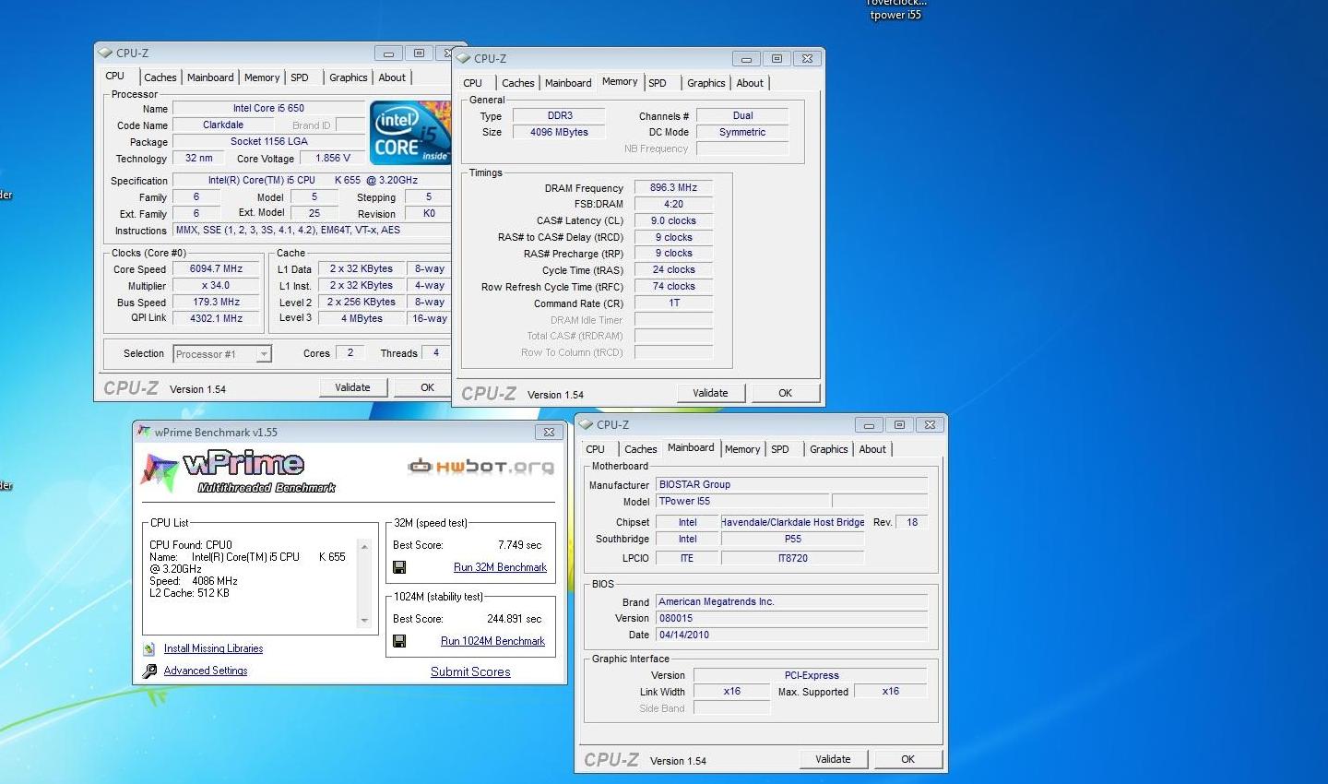Click the 7.749 sec best score

[x=519, y=545]
